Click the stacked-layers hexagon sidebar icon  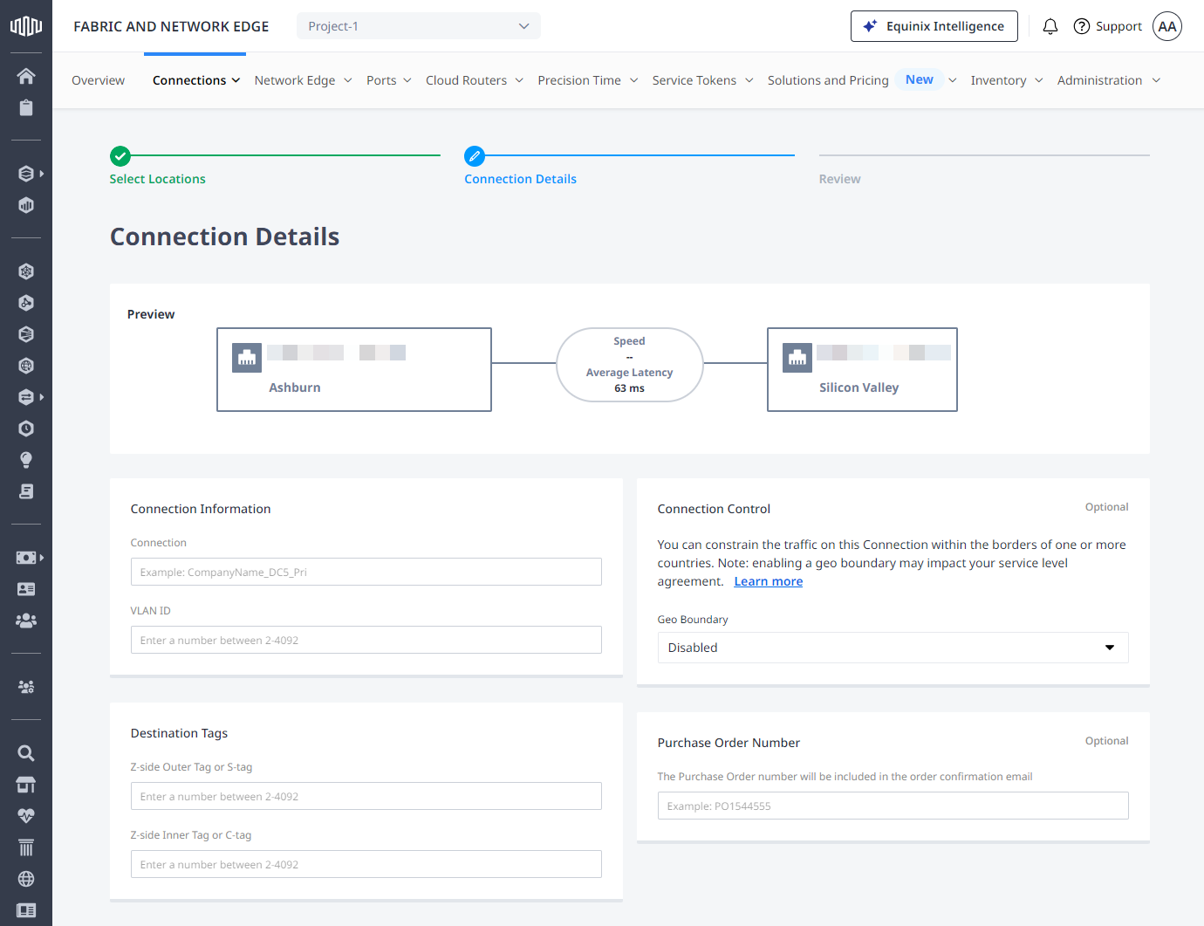pos(26,174)
